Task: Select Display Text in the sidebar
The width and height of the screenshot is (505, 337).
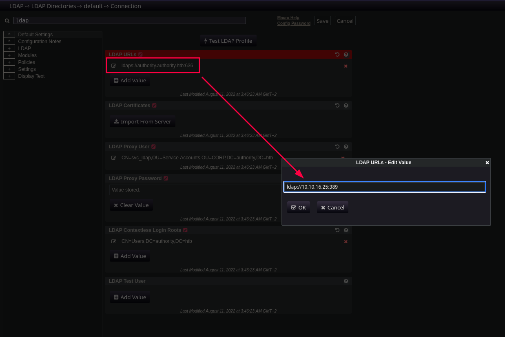Action: pyautogui.click(x=31, y=76)
